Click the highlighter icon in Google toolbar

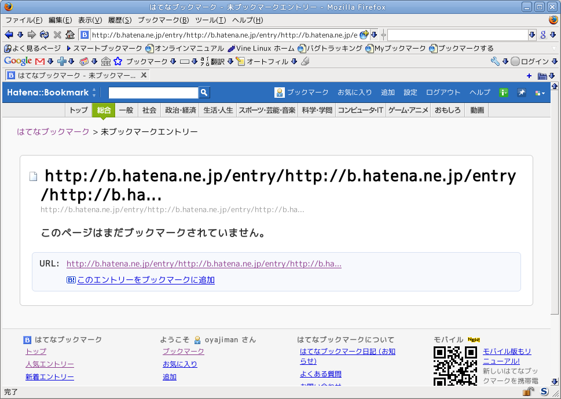(x=306, y=61)
